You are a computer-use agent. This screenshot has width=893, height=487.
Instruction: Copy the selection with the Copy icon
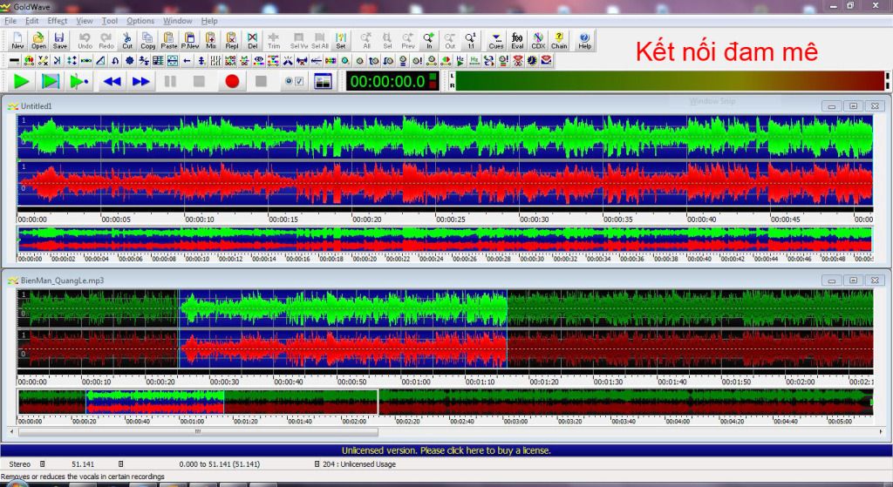(x=148, y=40)
